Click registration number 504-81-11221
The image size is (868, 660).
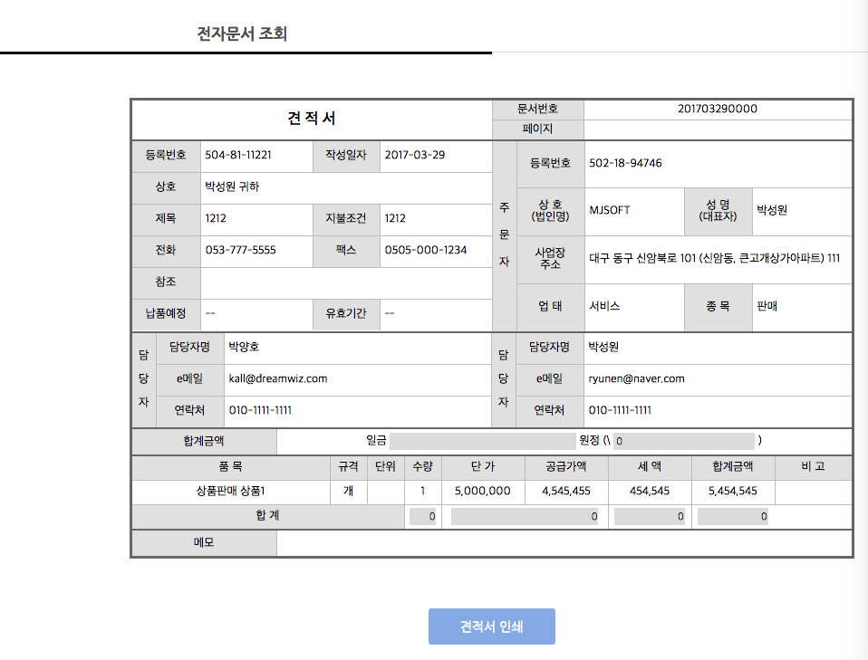(x=238, y=155)
